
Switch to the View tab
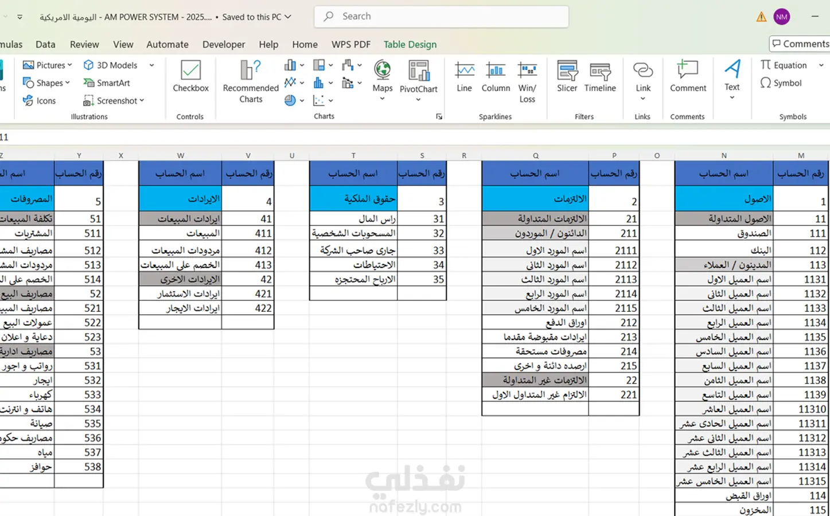coord(123,44)
